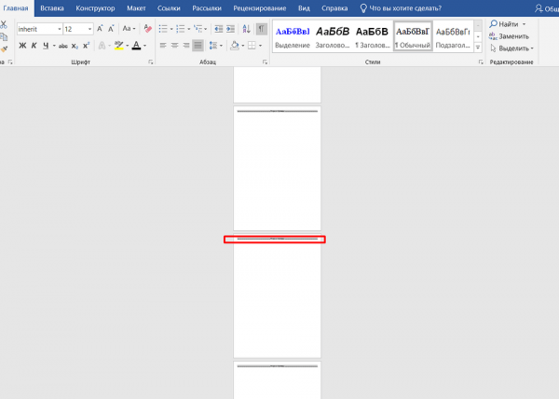Click the Format Painter brush icon
Image resolution: width=559 pixels, height=399 pixels.
click(4, 48)
